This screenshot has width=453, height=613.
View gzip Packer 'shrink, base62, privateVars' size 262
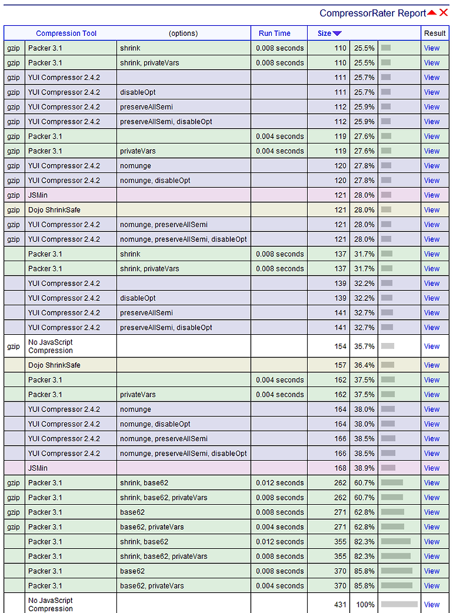point(432,498)
